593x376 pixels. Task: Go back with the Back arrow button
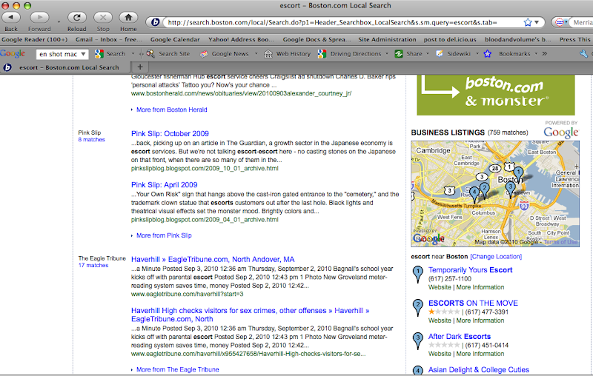(11, 17)
